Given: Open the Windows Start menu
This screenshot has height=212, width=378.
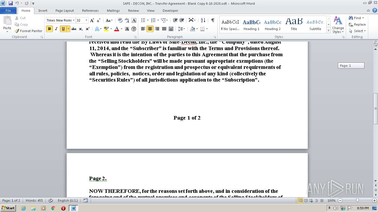Looking at the screenshot, I should point(8,208).
